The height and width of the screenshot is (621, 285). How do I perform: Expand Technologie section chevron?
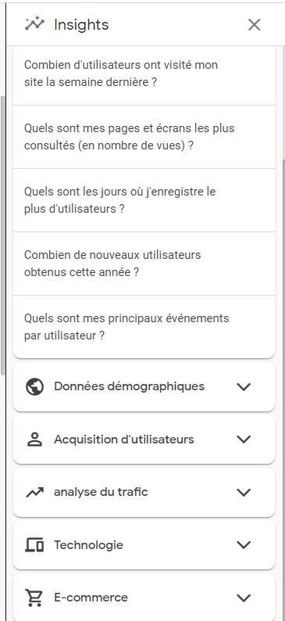pos(244,545)
